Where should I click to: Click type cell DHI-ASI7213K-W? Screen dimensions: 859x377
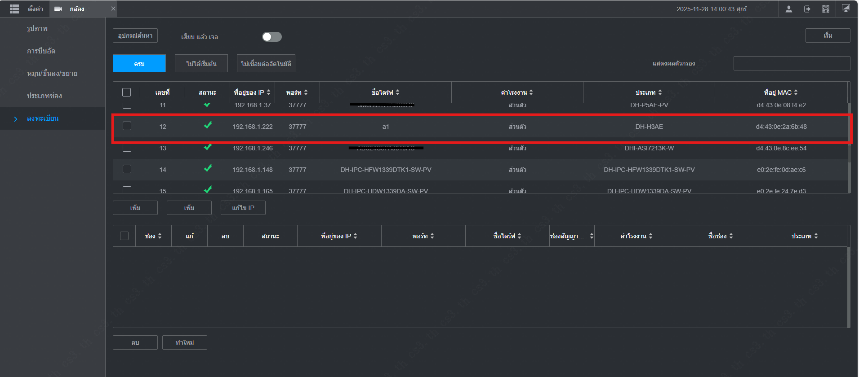[649, 148]
